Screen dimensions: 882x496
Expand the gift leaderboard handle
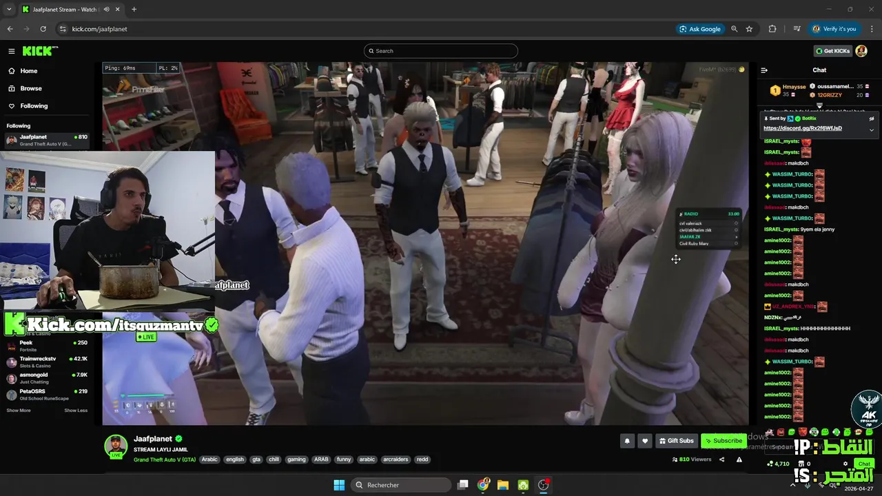tap(819, 105)
